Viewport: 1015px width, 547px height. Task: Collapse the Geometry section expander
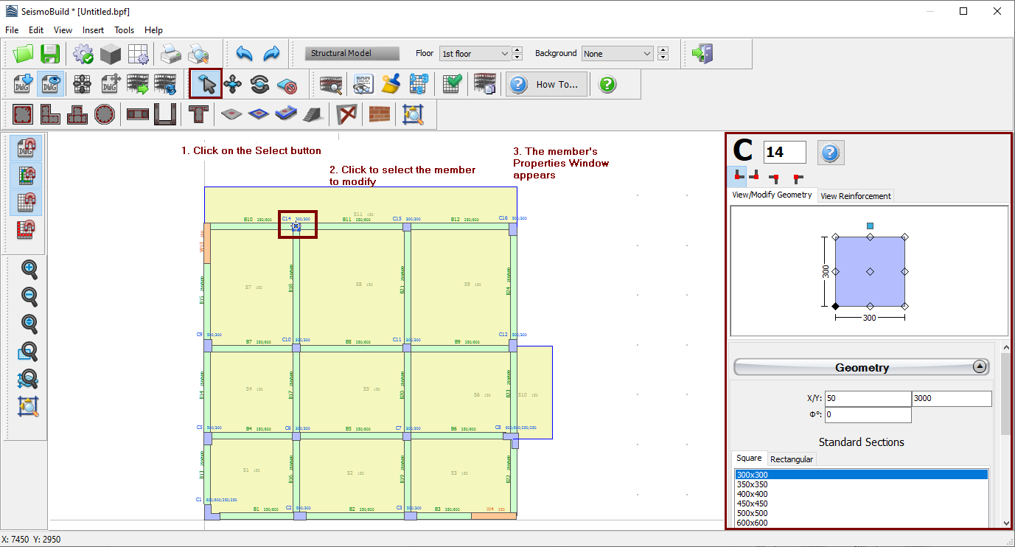(980, 367)
